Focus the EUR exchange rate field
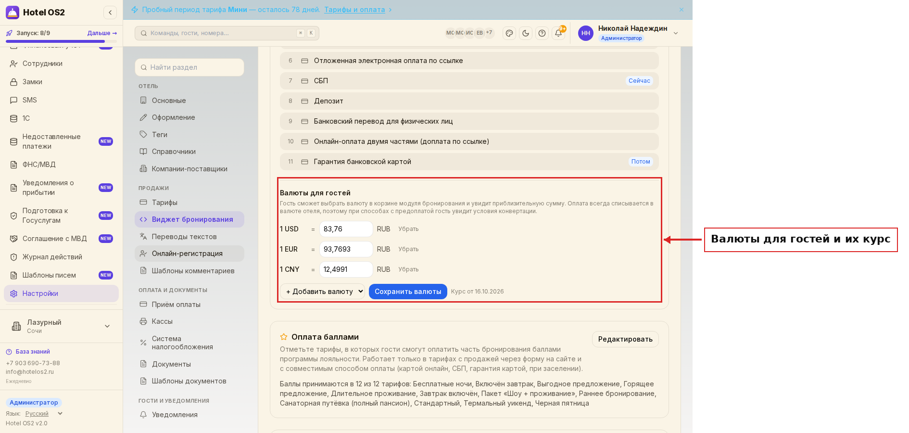Screen dimensions: 909x433 coord(346,249)
